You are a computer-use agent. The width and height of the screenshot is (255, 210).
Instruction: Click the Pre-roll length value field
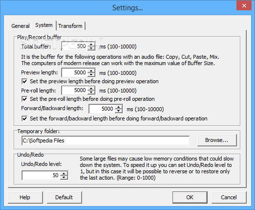coord(75,90)
